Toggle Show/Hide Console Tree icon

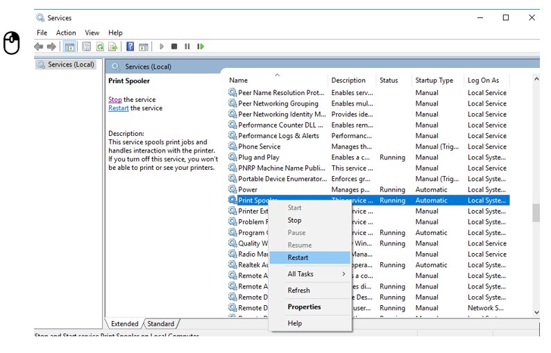point(69,46)
